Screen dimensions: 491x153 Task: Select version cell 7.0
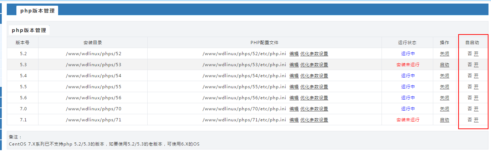[23, 109]
